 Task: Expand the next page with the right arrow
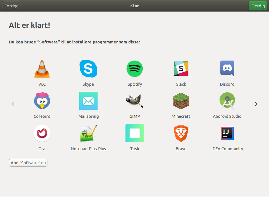click(x=256, y=104)
